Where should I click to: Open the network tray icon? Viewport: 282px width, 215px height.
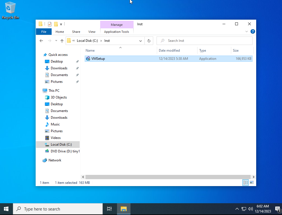click(x=244, y=209)
